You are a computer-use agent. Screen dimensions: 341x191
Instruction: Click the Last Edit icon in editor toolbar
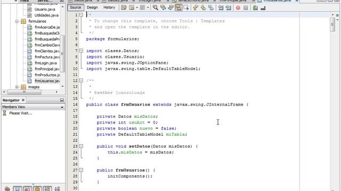(124, 7)
